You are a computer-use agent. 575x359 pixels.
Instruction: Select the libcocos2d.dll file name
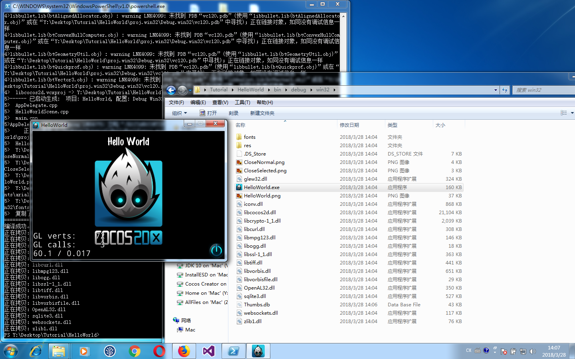(260, 212)
